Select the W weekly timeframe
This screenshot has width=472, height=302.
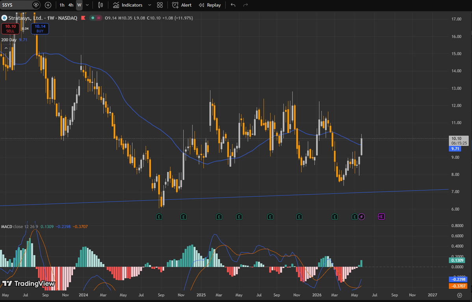[79, 5]
